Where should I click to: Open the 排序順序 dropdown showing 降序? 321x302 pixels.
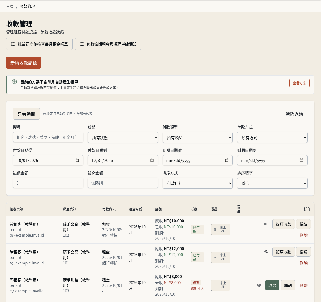coord(272,183)
